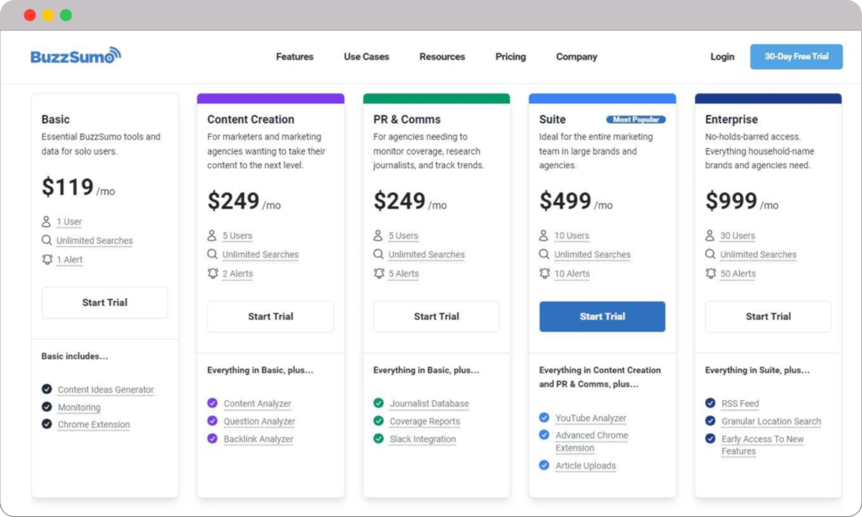The height and width of the screenshot is (517, 862).
Task: Click bell icon beside 10 Alerts
Action: point(545,273)
